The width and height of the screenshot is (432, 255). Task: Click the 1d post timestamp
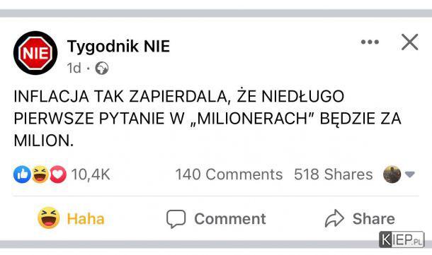click(x=74, y=68)
